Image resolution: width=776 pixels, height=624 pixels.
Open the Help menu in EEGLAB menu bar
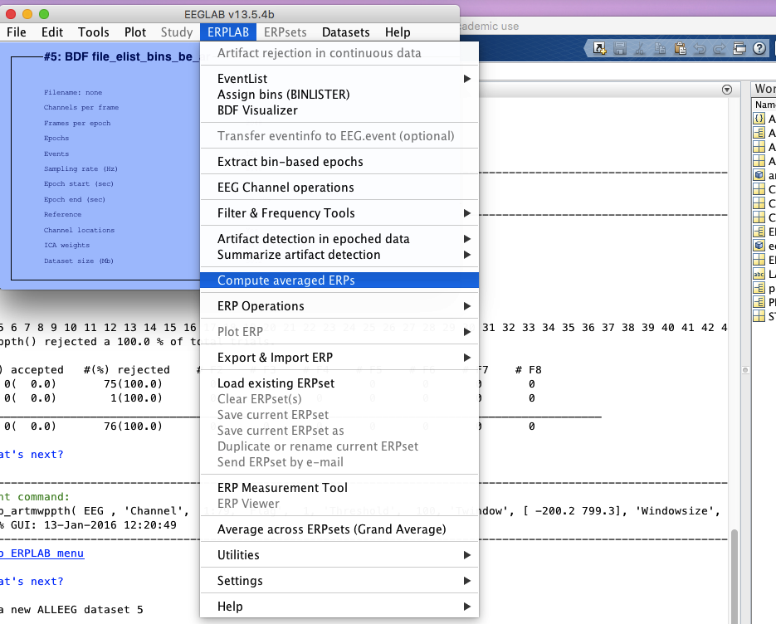click(x=398, y=32)
